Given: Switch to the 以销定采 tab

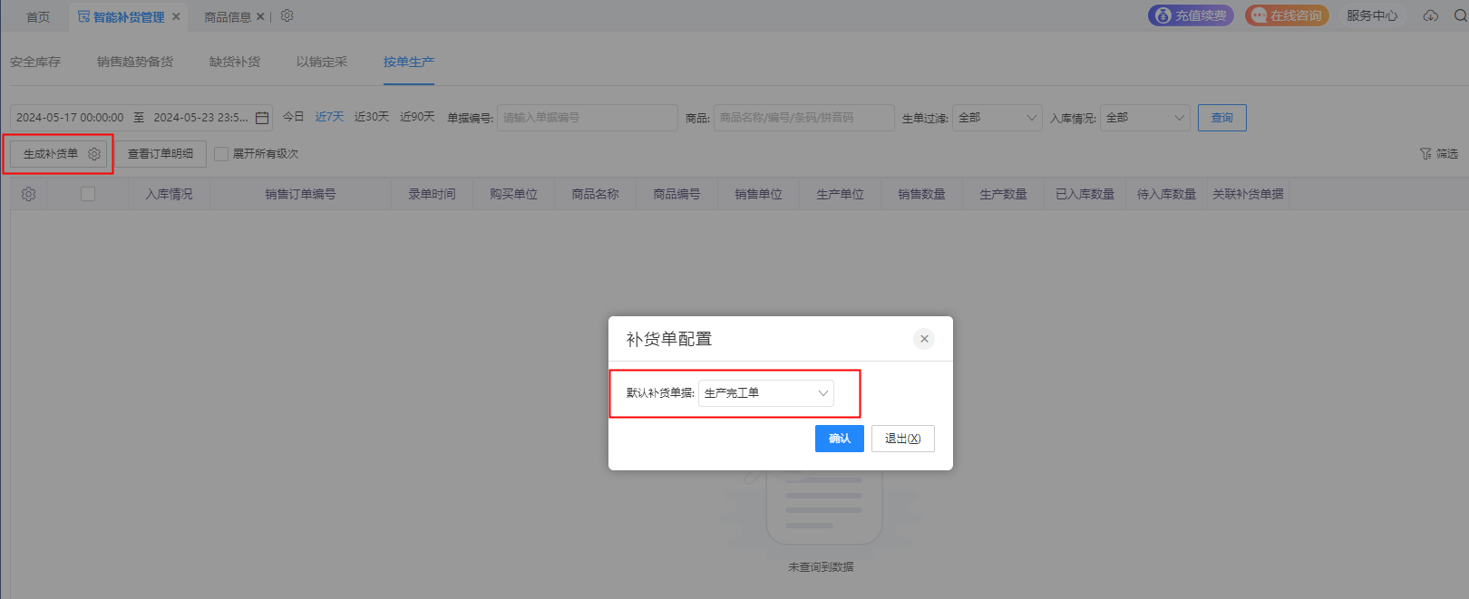Looking at the screenshot, I should (322, 62).
